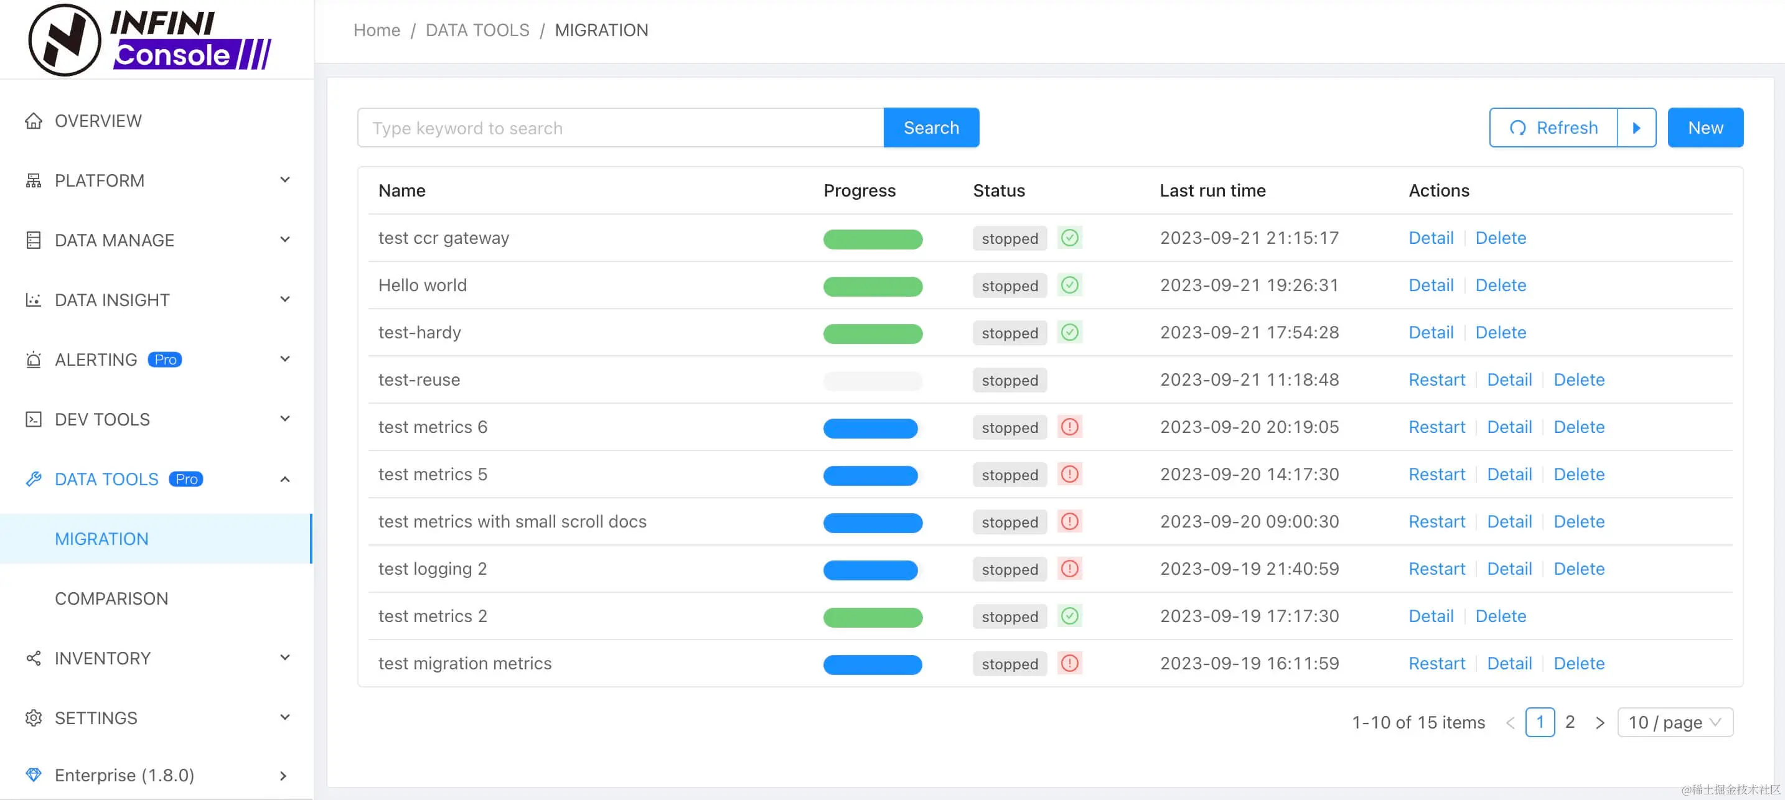Open the COMPARISON menu item
Viewport: 1785px width, 800px height.
point(111,598)
